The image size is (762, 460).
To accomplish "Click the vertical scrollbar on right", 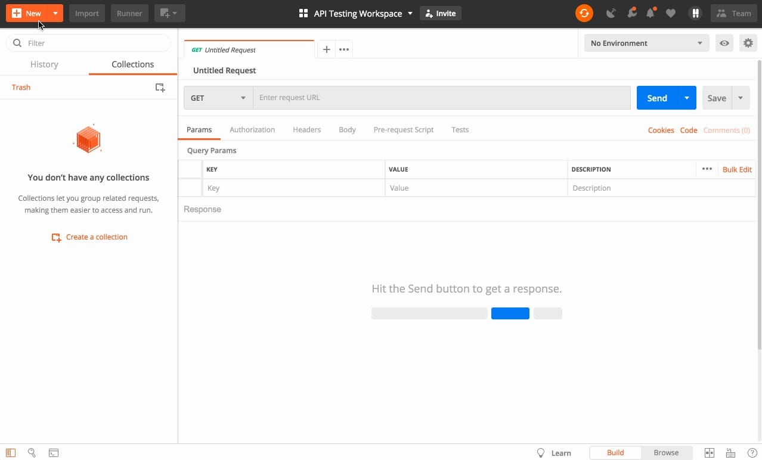I will click(x=758, y=203).
